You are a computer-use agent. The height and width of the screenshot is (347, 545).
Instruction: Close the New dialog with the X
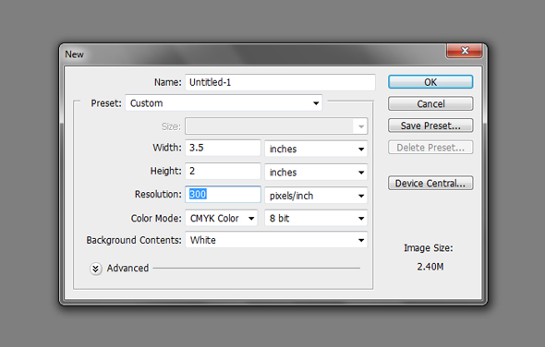(465, 51)
